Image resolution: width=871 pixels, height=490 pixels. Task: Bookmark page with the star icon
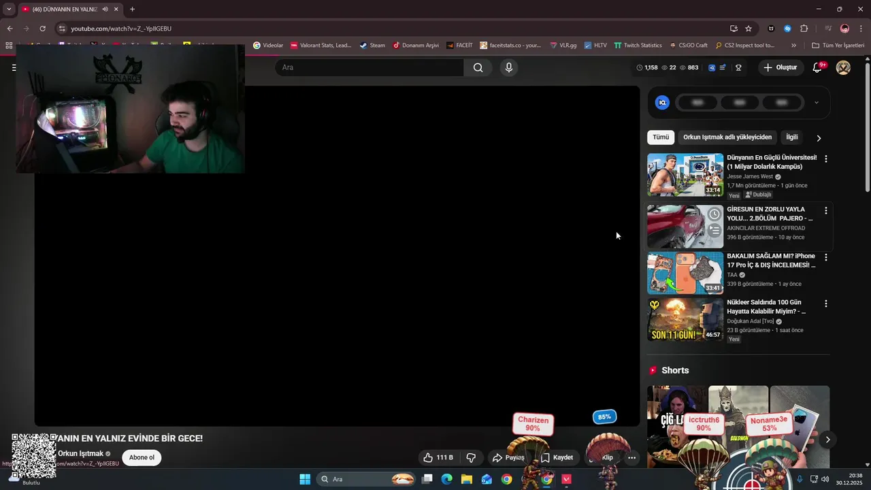[x=749, y=29]
